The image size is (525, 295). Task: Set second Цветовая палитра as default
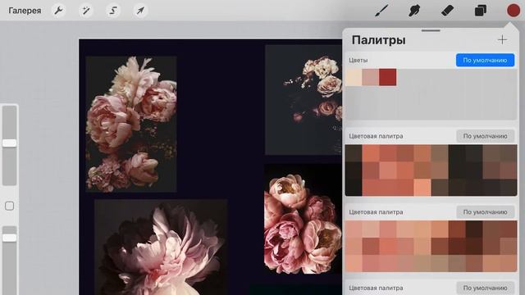[x=485, y=212]
